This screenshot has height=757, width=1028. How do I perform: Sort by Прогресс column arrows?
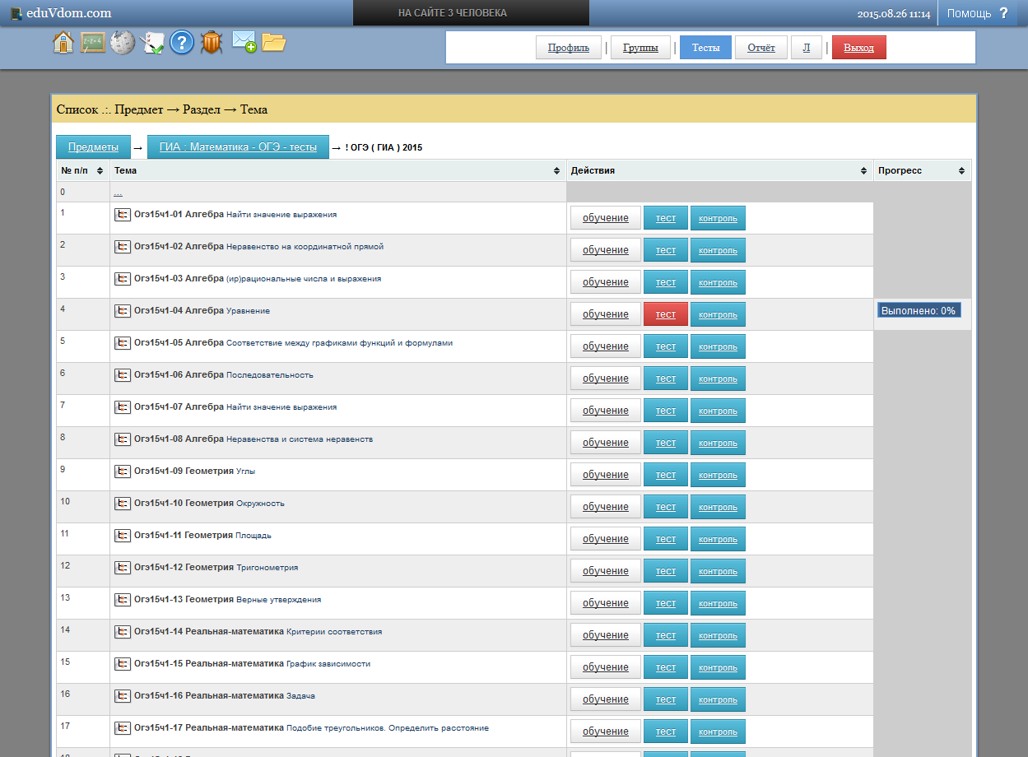pos(961,170)
